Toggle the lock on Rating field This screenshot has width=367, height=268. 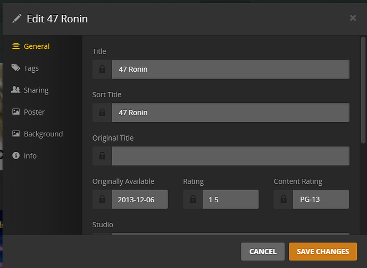point(193,199)
